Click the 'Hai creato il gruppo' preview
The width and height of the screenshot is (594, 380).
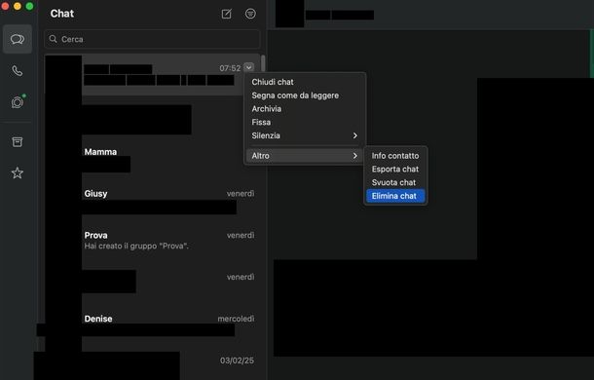(x=136, y=247)
